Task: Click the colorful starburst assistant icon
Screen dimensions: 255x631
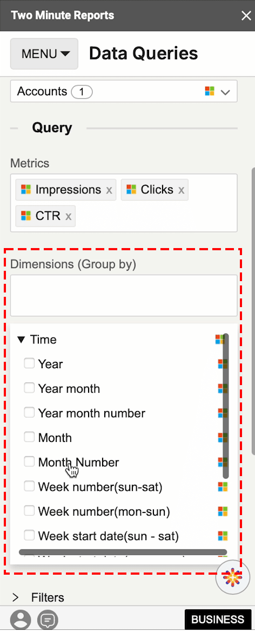Action: (232, 578)
